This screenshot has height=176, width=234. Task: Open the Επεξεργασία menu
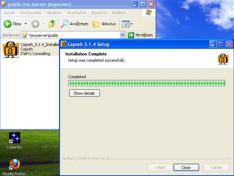point(31,13)
